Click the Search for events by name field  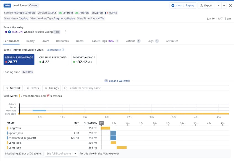click(146, 88)
